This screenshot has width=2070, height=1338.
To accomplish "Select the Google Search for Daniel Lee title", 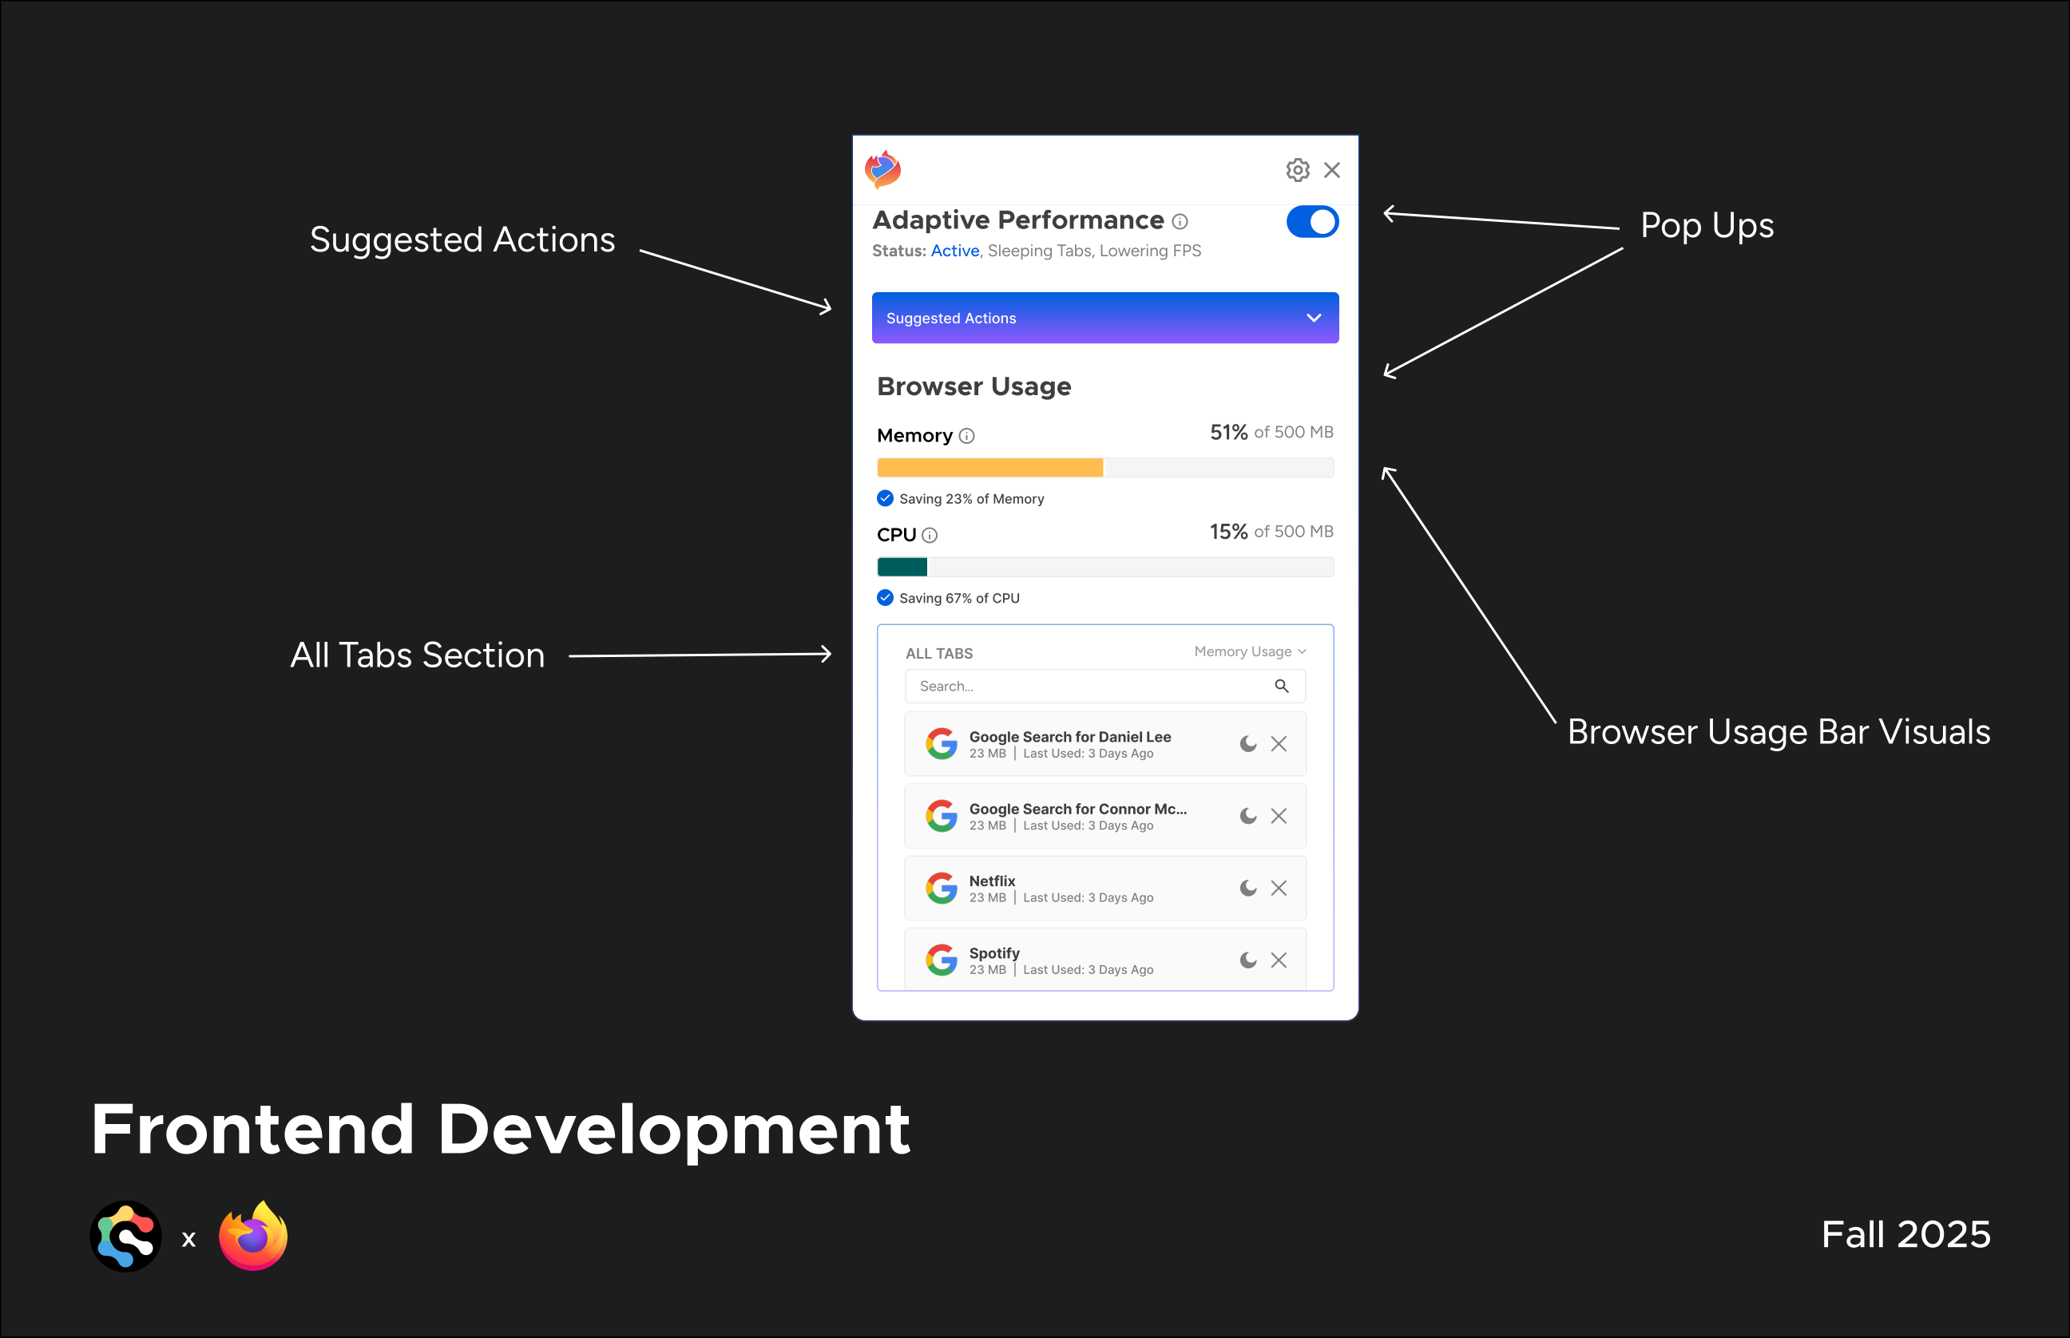I will click(x=1070, y=737).
